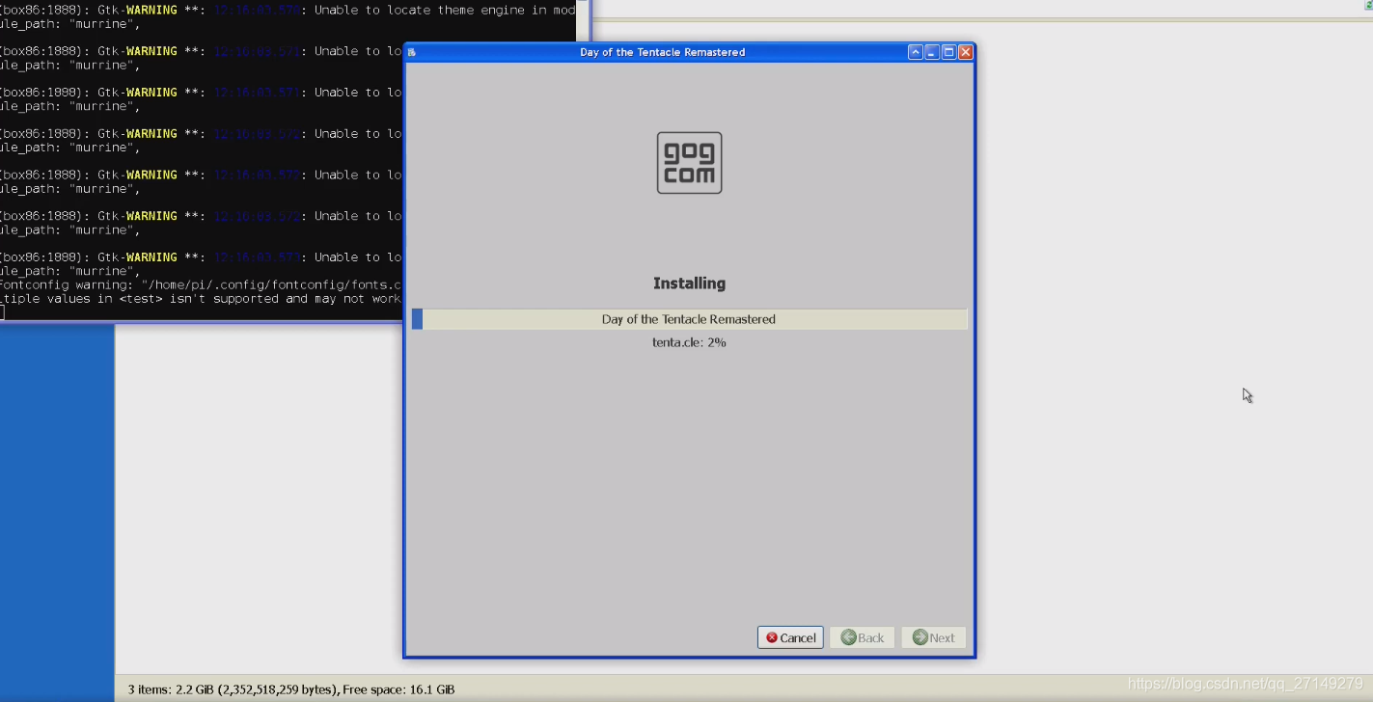This screenshot has width=1373, height=702.
Task: Close the installer window
Action: tap(965, 52)
